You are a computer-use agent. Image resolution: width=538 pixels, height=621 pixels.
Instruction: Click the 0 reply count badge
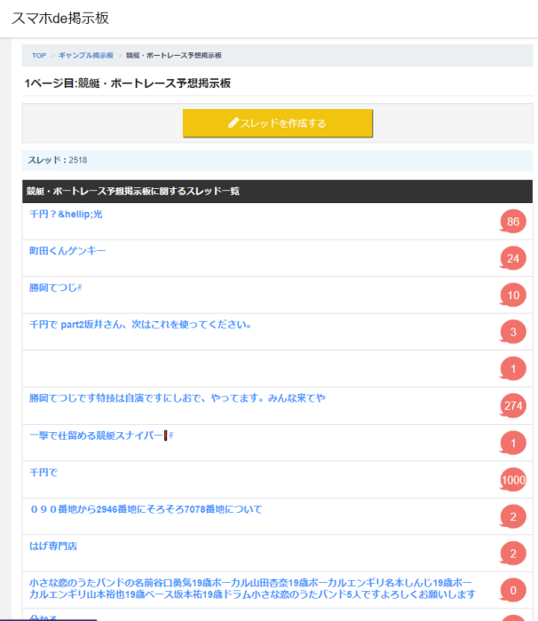pyautogui.click(x=513, y=590)
